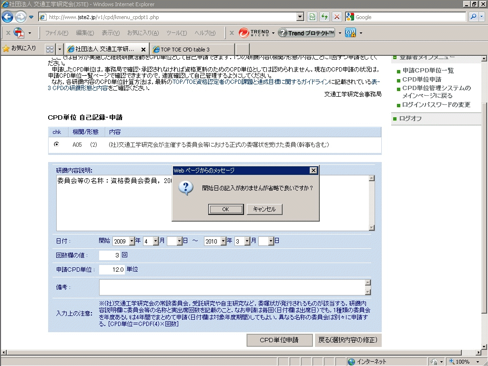Open the tab list dropdown arrow

click(60, 49)
